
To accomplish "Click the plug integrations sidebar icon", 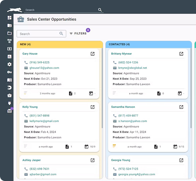I will [x=10, y=103].
